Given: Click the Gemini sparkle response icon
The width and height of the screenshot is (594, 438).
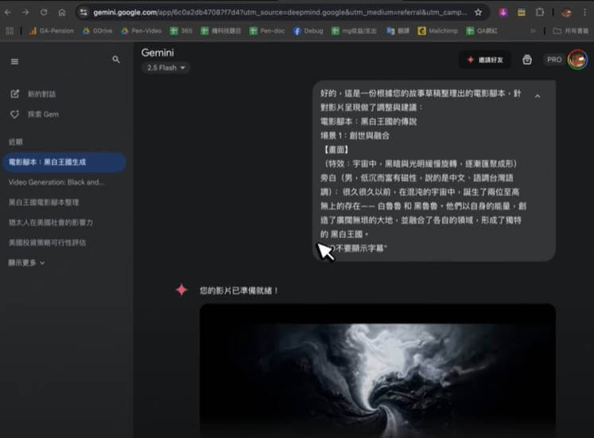Looking at the screenshot, I should pos(181,291).
